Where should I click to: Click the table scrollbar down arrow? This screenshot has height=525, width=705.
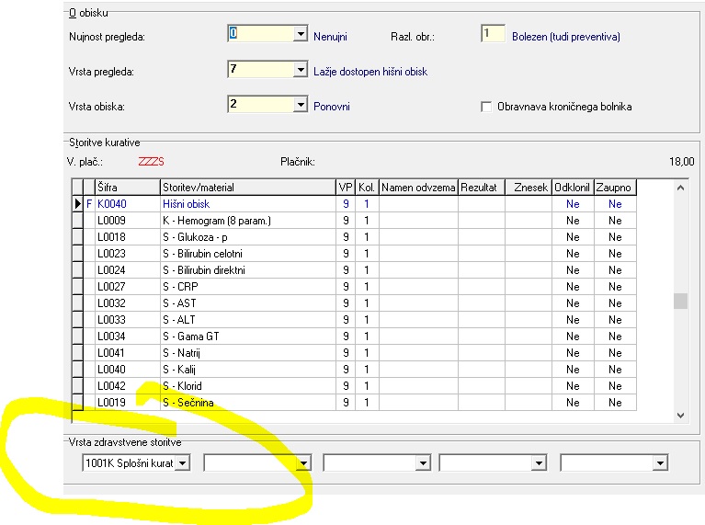680,416
